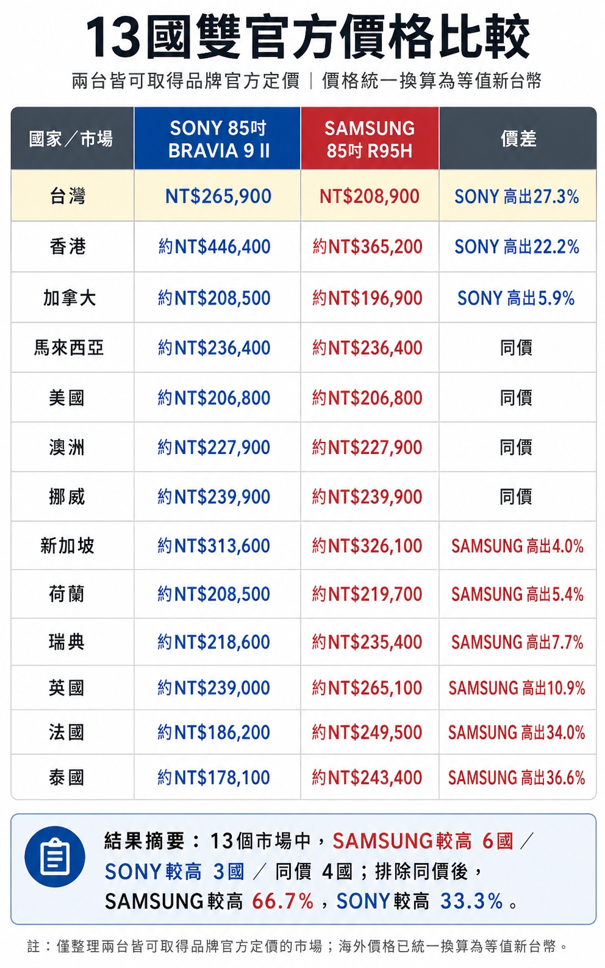The height and width of the screenshot is (968, 605).
Task: Click 同價 in the 挪威 row
Action: coord(516,497)
